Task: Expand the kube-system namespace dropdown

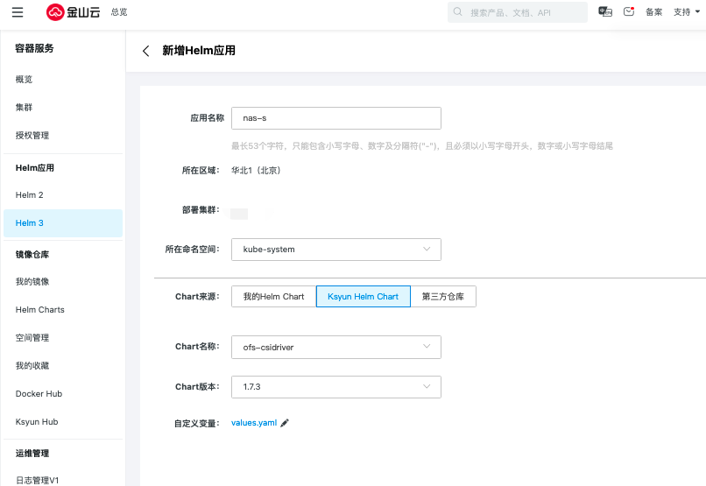Action: [335, 250]
